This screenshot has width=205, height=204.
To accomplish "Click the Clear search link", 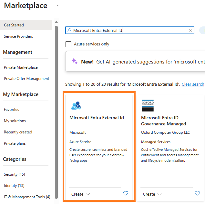I will (193, 84).
